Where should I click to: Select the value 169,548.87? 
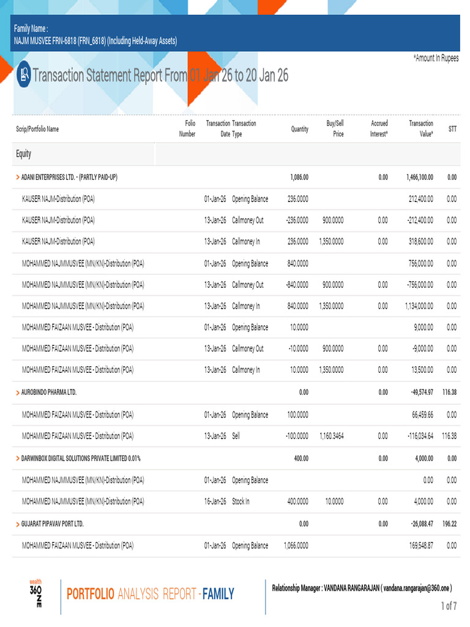tap(421, 546)
